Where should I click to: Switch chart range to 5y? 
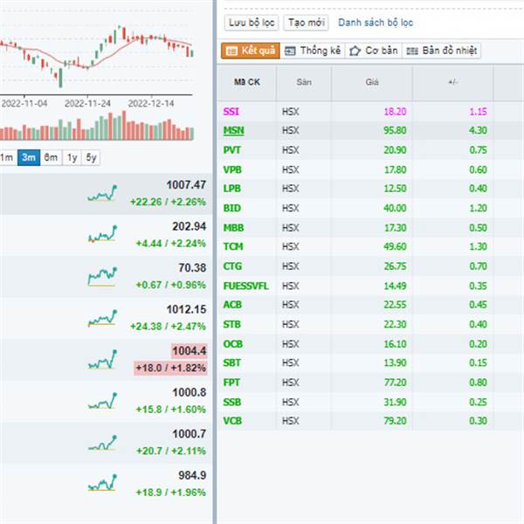tap(91, 157)
